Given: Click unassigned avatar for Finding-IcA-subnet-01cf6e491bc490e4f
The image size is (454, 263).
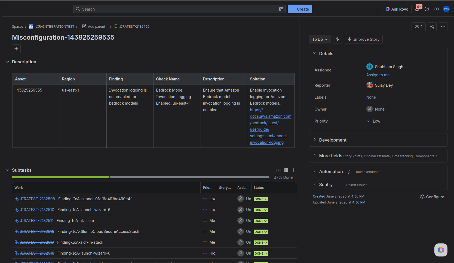Looking at the screenshot, I should tap(241, 199).
